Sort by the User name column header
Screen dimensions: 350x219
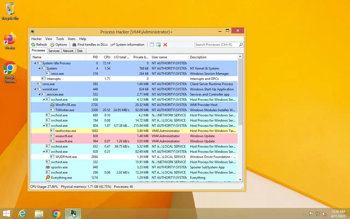169,57
